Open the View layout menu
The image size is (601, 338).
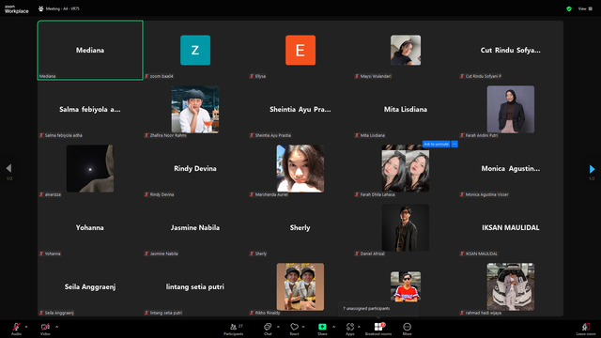pyautogui.click(x=585, y=8)
